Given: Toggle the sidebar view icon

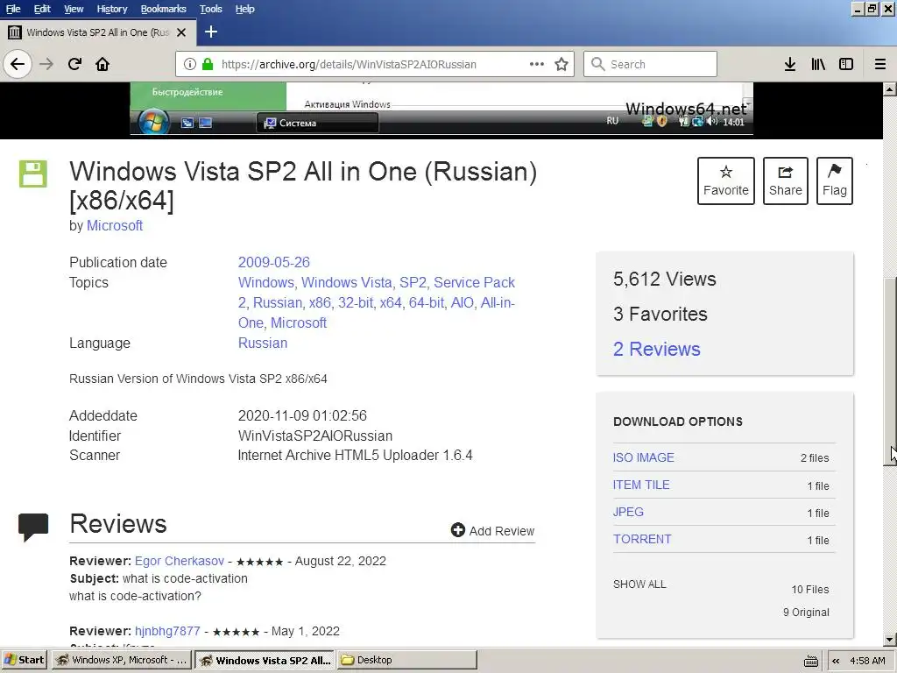Looking at the screenshot, I should 846,64.
